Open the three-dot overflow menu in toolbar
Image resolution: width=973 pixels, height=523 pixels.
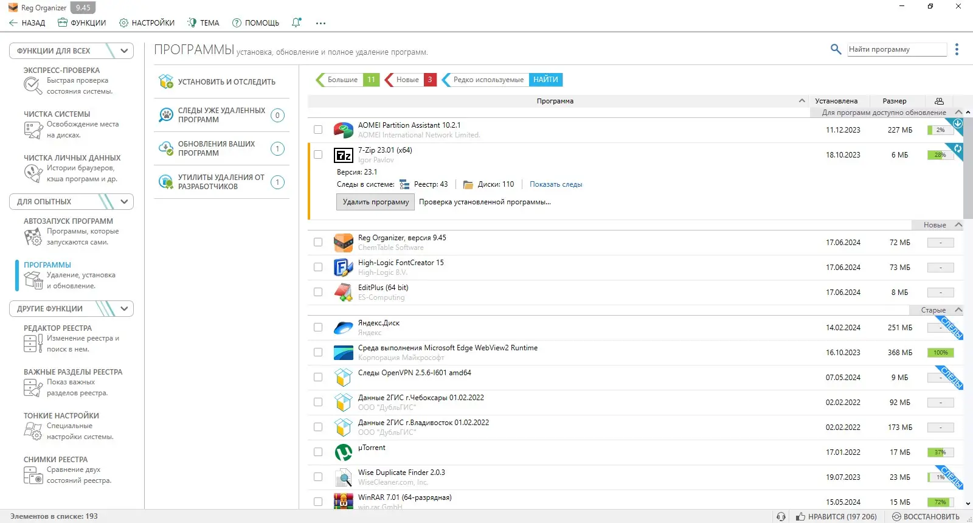point(320,23)
